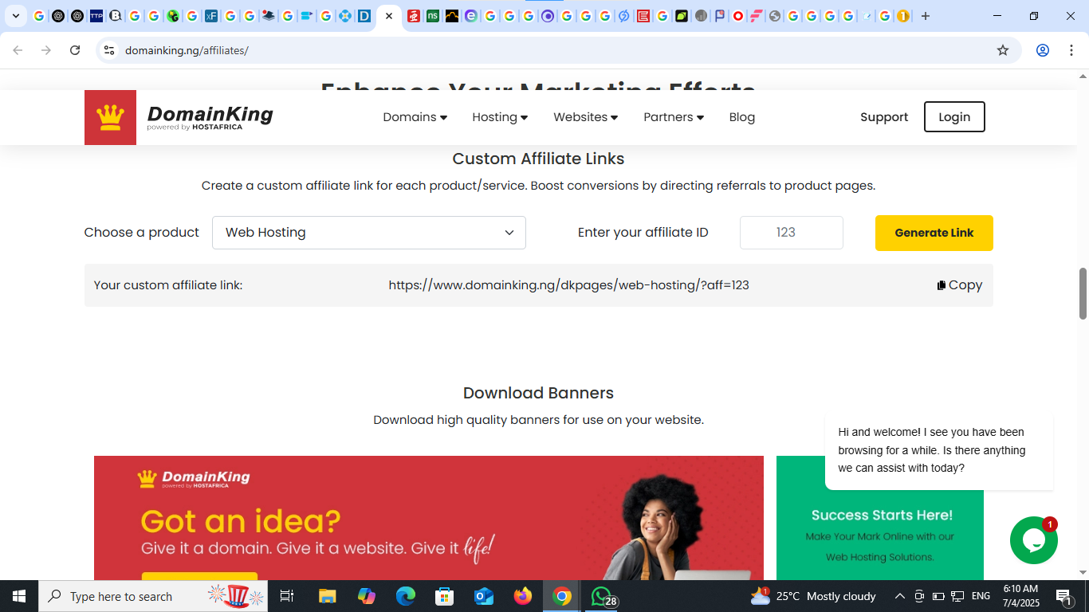Open the Support link

(884, 117)
